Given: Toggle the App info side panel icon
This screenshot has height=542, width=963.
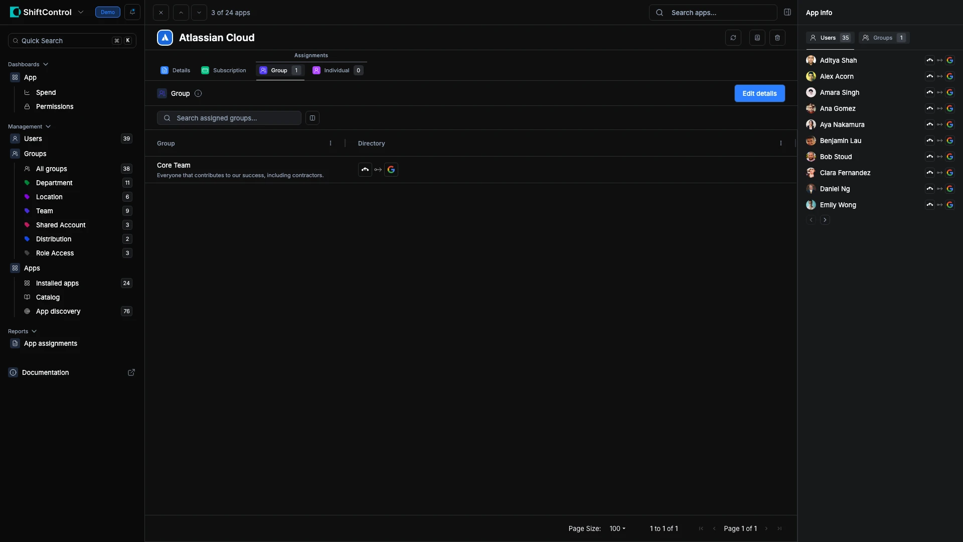Looking at the screenshot, I should (787, 13).
